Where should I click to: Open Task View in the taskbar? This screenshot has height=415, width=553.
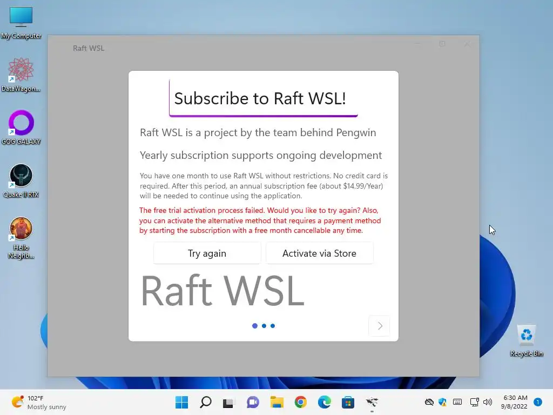pos(228,402)
